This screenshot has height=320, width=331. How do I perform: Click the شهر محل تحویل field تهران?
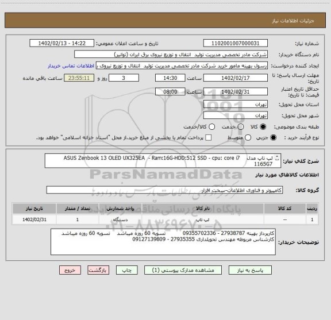coord(236,115)
